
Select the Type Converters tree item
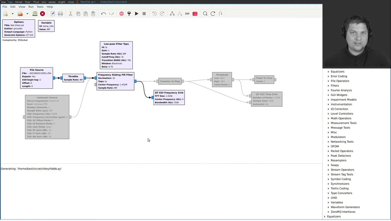341,193
